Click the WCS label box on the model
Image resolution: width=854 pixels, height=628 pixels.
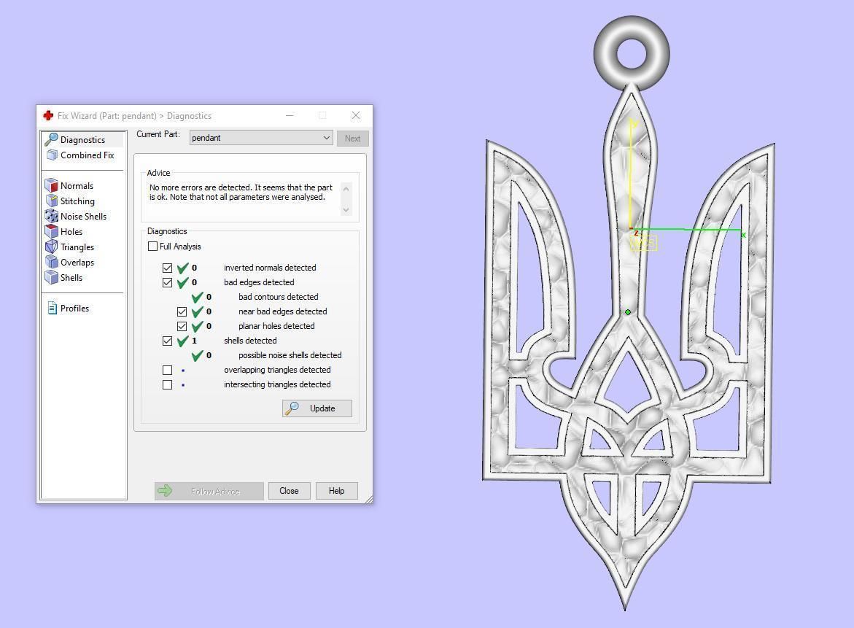click(644, 242)
